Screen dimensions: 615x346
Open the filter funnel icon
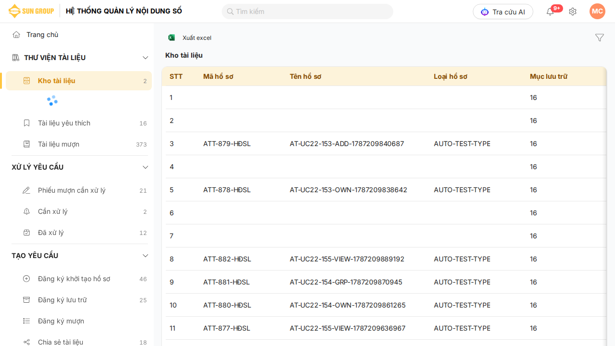pyautogui.click(x=600, y=37)
